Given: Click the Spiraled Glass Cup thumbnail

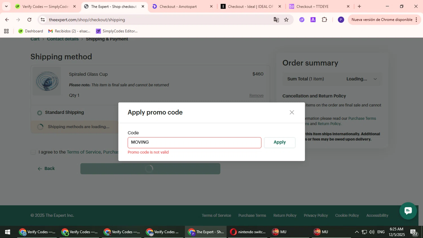Looking at the screenshot, I should point(47,81).
